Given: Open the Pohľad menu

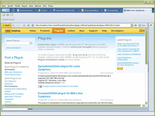Looking at the screenshot, I should pos(17,6).
